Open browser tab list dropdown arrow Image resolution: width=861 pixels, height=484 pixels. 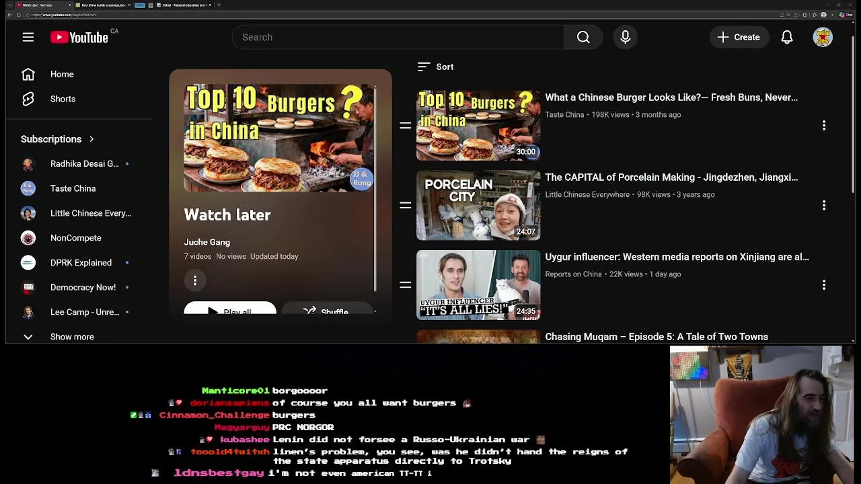coord(9,5)
